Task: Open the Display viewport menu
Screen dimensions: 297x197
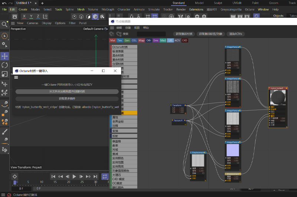Action: [47, 23]
